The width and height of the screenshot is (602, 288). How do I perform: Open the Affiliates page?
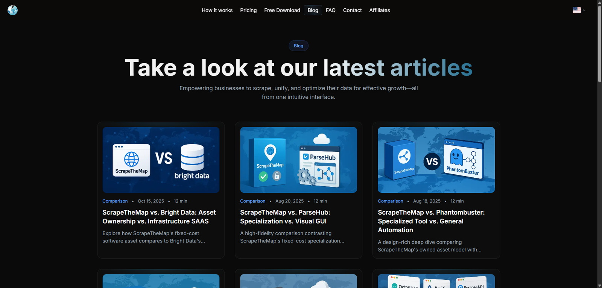pyautogui.click(x=379, y=10)
